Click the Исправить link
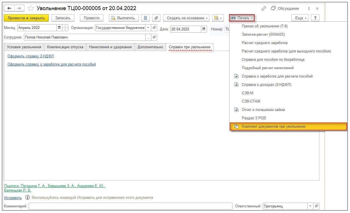The height and width of the screenshot is (213, 350). coord(13,198)
